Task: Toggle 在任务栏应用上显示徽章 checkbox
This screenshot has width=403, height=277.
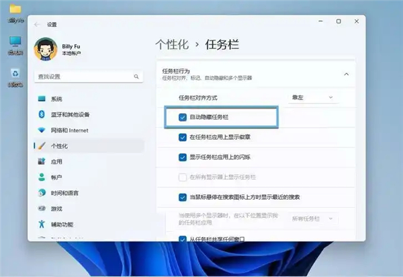Action: click(x=183, y=137)
